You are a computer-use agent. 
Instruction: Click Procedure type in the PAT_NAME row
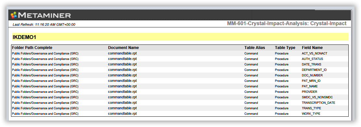pos(281,86)
